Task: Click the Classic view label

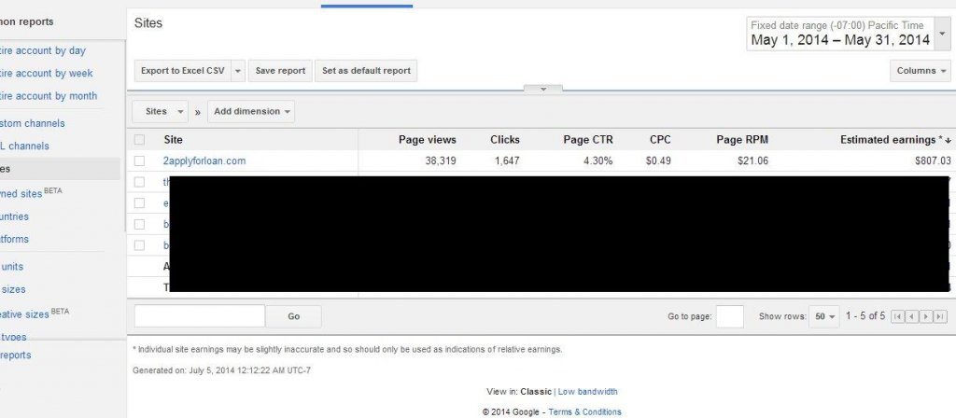Action: 536,392
